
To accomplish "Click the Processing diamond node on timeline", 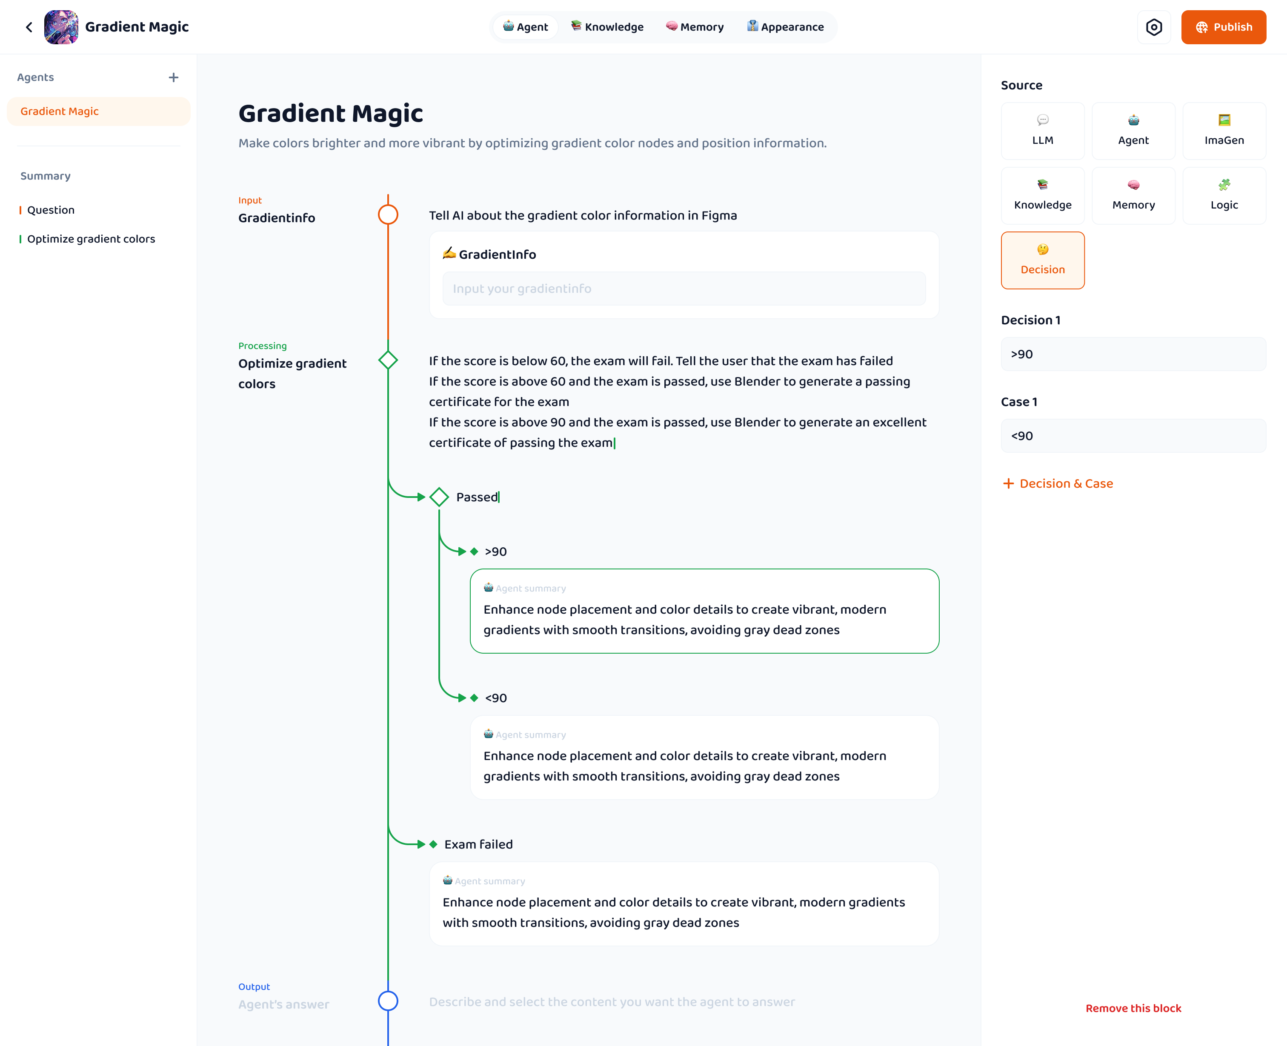I will [388, 360].
